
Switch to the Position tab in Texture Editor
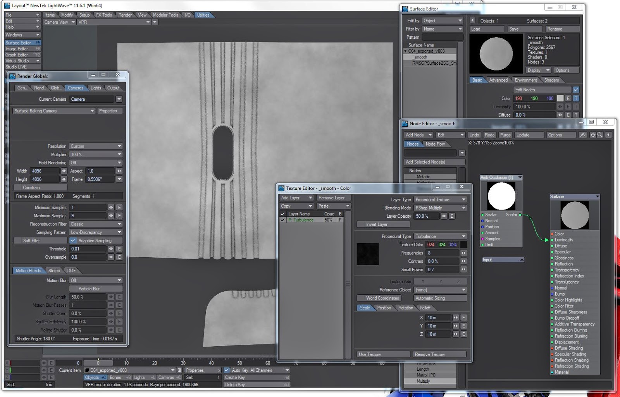[x=384, y=308]
